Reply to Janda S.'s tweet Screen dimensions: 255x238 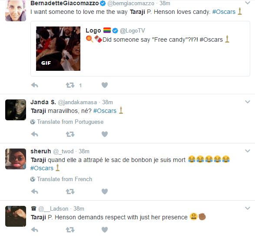click(35, 134)
